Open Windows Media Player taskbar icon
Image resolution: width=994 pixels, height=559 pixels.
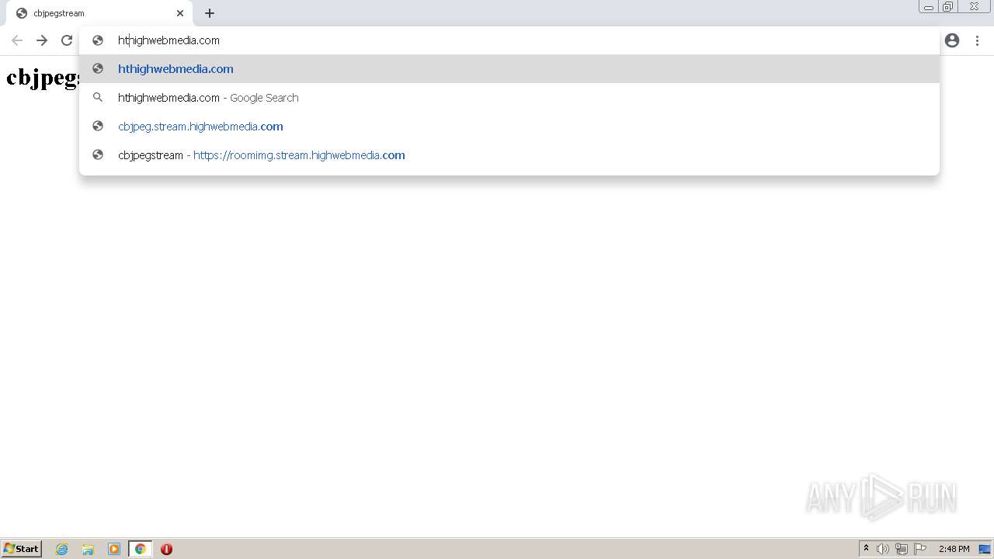click(114, 549)
